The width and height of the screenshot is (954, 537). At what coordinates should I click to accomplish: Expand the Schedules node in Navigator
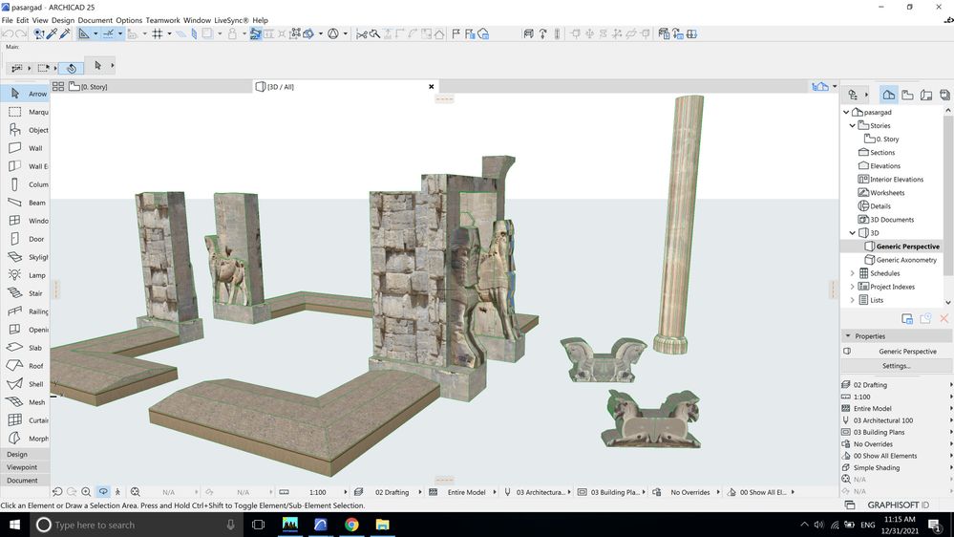853,273
